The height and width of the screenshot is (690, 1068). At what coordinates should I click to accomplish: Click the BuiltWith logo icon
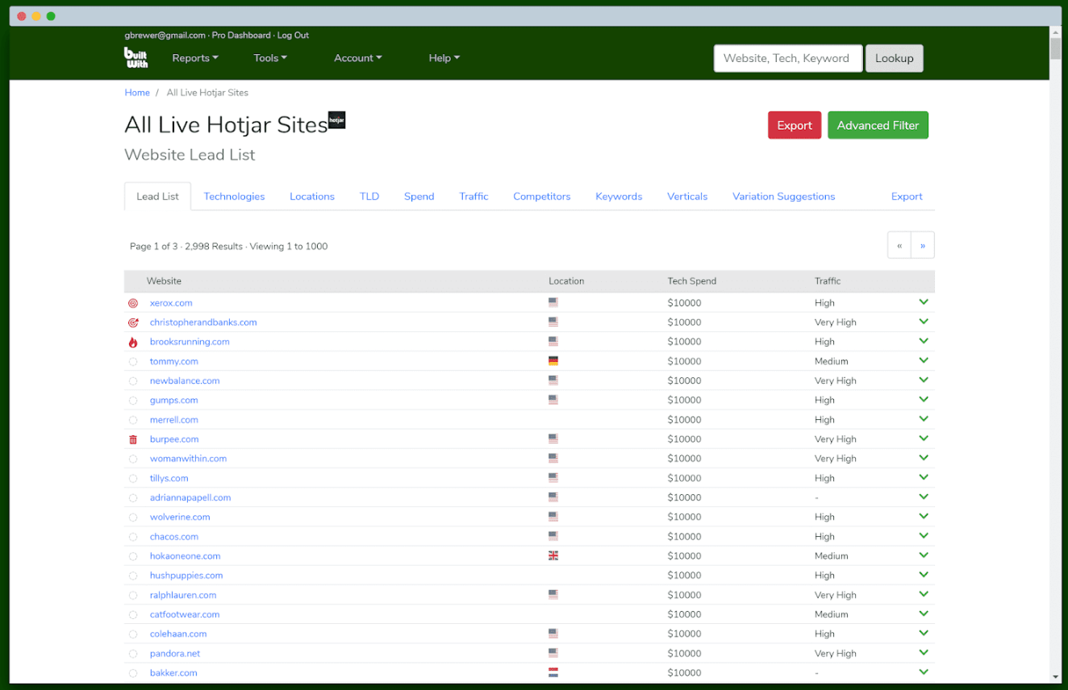136,57
